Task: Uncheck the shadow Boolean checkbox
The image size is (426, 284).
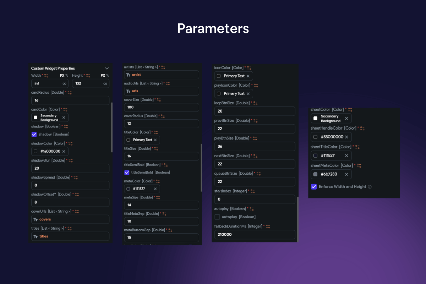Action: pyautogui.click(x=34, y=134)
